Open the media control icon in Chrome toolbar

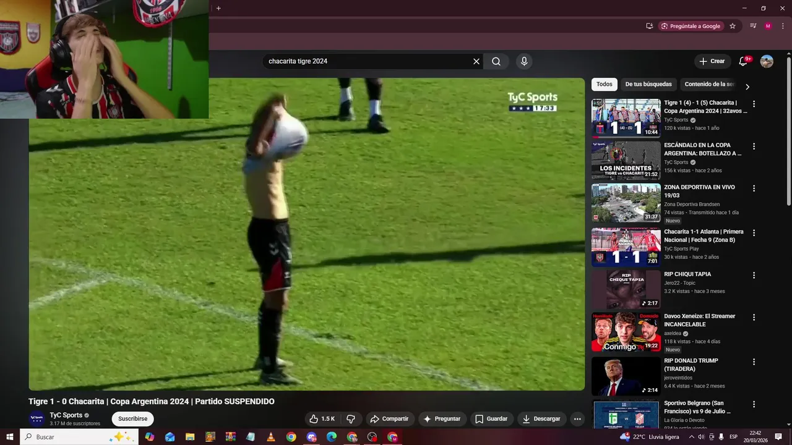click(753, 26)
